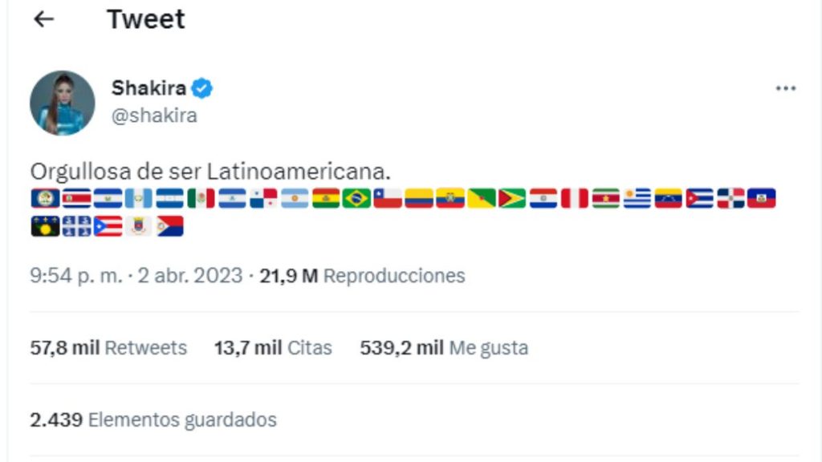Image resolution: width=822 pixels, height=462 pixels.
Task: Click Shakira's display name
Action: point(149,88)
